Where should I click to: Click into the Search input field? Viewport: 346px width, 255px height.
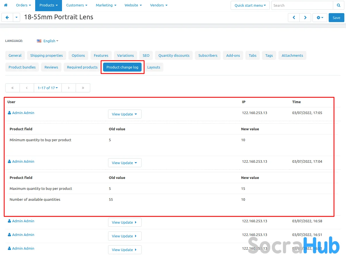click(302, 5)
